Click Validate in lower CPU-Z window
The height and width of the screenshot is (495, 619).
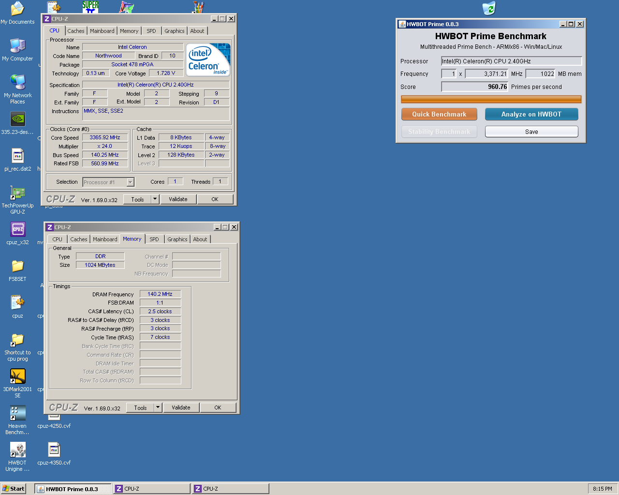point(181,408)
